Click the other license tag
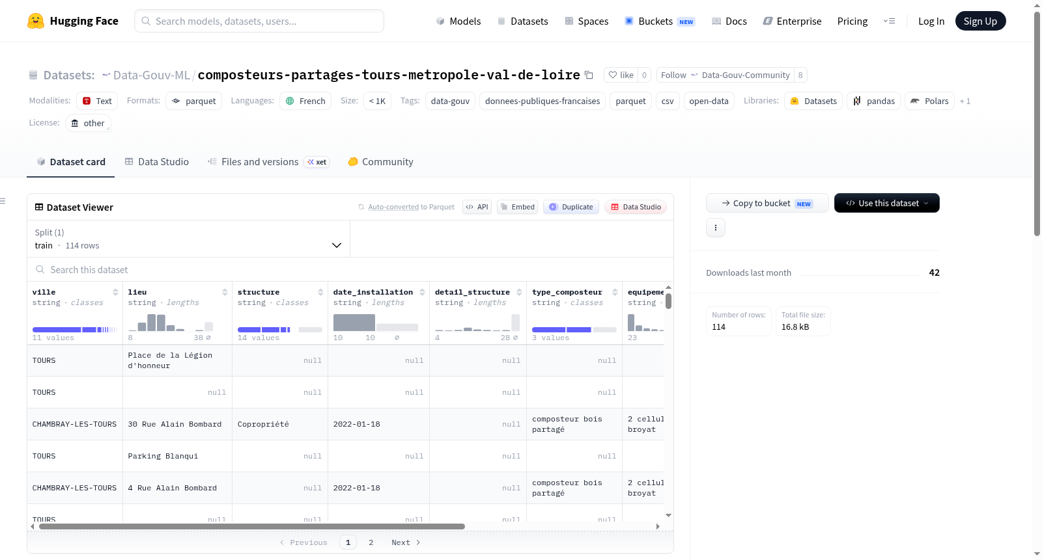 pyautogui.click(x=88, y=123)
